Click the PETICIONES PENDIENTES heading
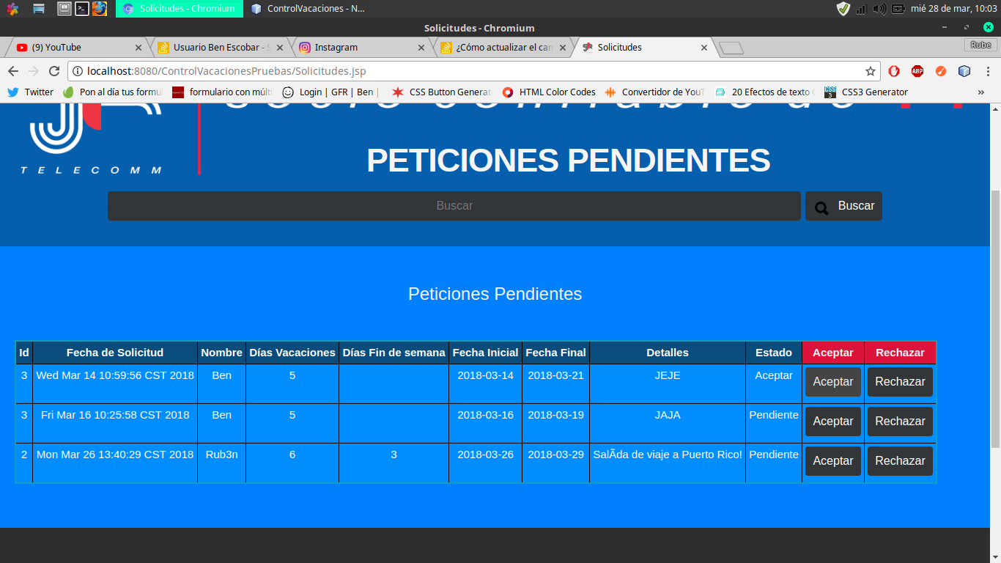Viewport: 1001px width, 563px height. (568, 161)
